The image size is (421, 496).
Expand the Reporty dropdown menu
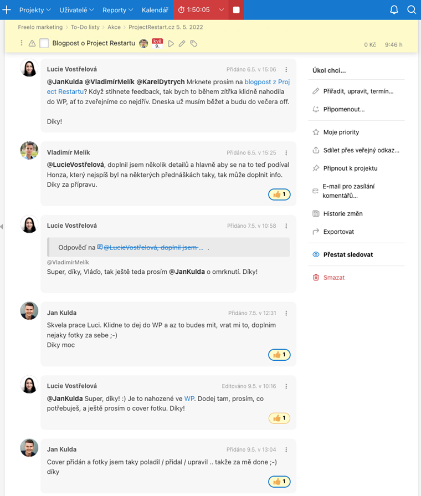pos(117,10)
